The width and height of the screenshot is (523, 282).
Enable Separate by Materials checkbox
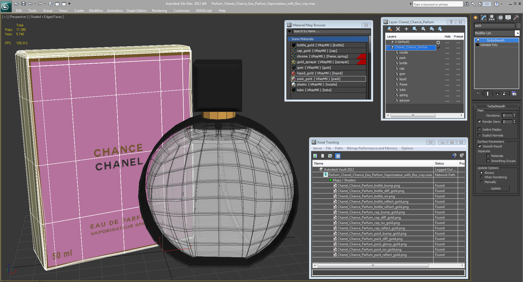(x=488, y=156)
